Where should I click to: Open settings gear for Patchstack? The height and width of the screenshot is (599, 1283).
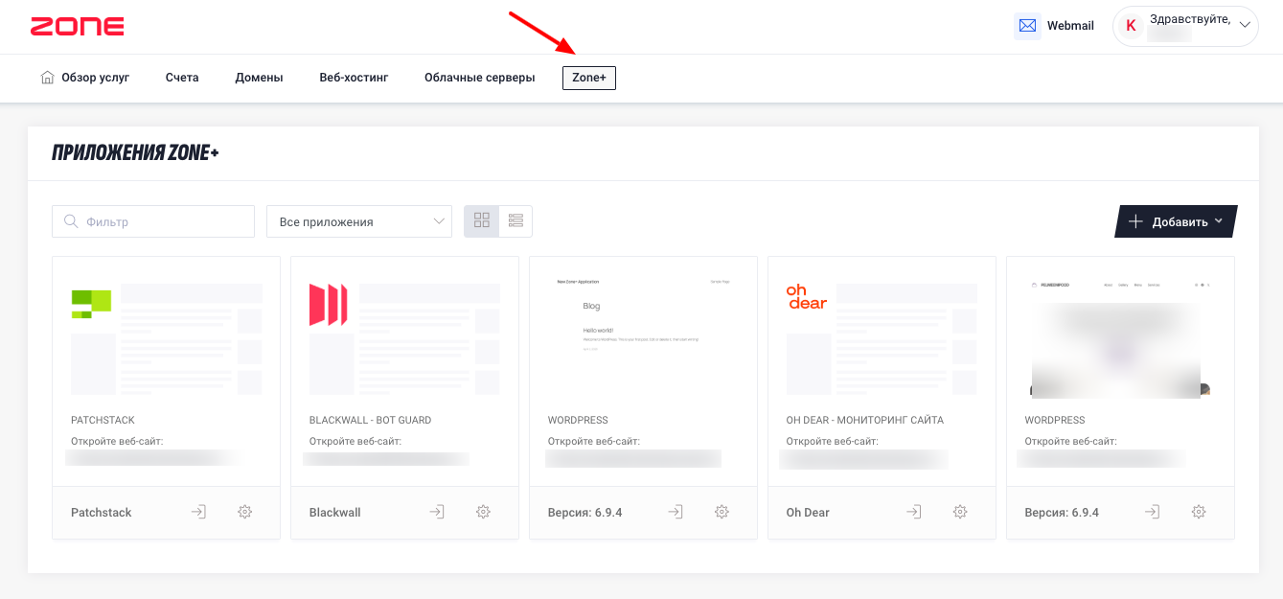pyautogui.click(x=244, y=512)
